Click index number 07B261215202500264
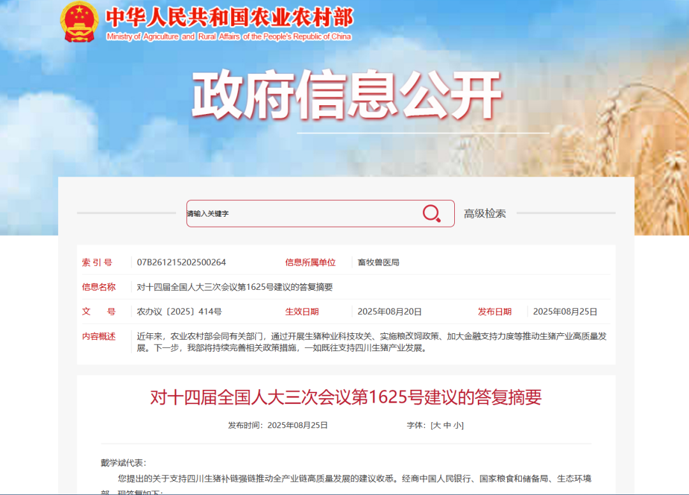This screenshot has height=495, width=689. [x=181, y=262]
